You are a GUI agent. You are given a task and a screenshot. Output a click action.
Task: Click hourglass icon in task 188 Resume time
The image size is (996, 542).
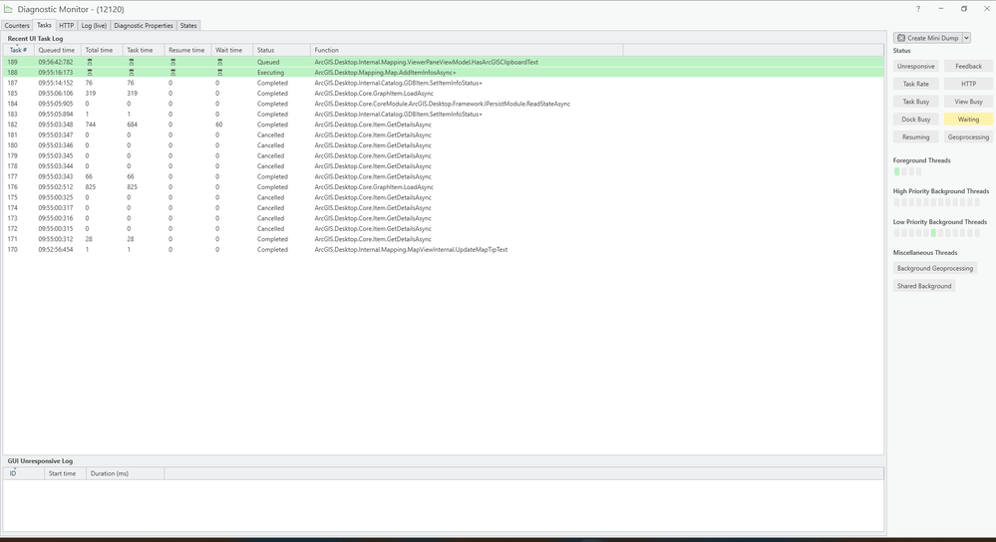(172, 73)
